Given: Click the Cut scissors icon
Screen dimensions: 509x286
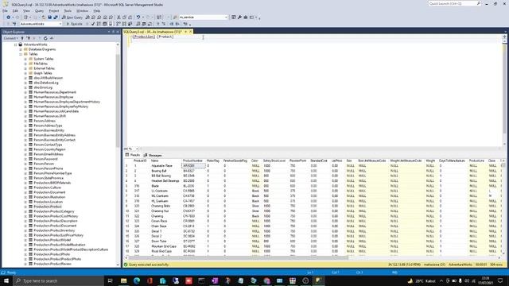Looking at the screenshot, I should [119, 17].
